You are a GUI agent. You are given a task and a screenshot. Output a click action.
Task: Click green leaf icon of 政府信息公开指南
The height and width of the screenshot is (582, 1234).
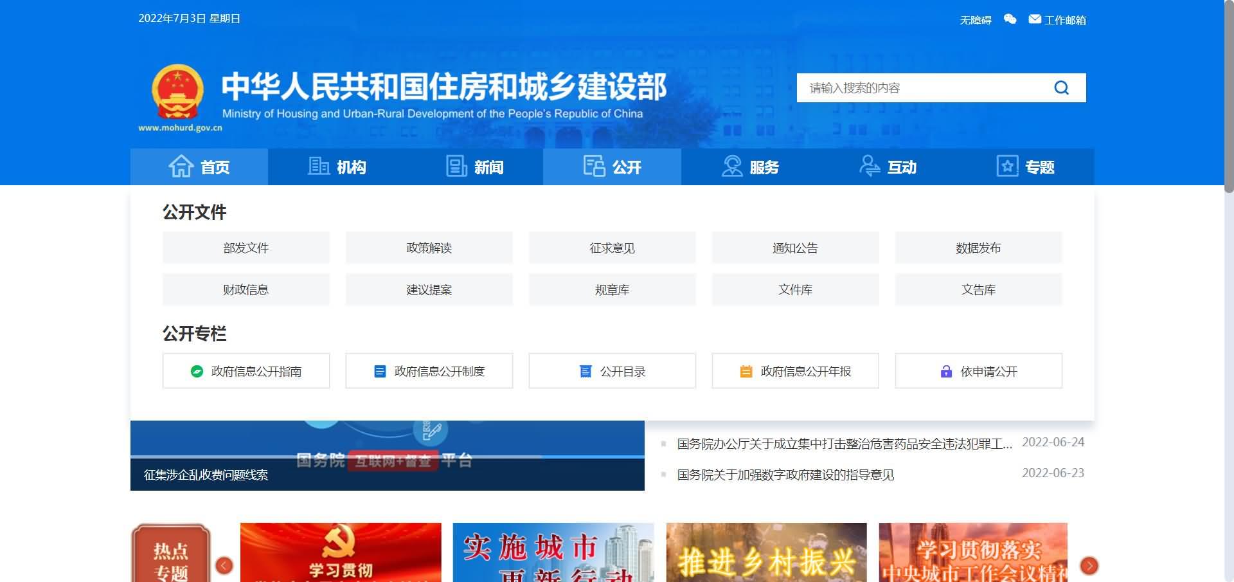click(197, 371)
